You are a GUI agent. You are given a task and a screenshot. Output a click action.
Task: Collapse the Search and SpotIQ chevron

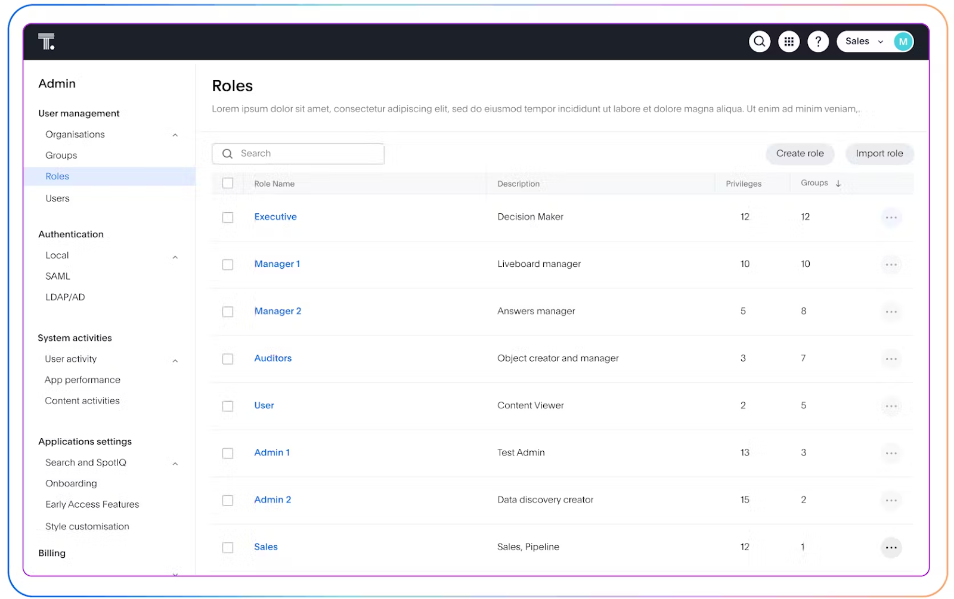175,464
